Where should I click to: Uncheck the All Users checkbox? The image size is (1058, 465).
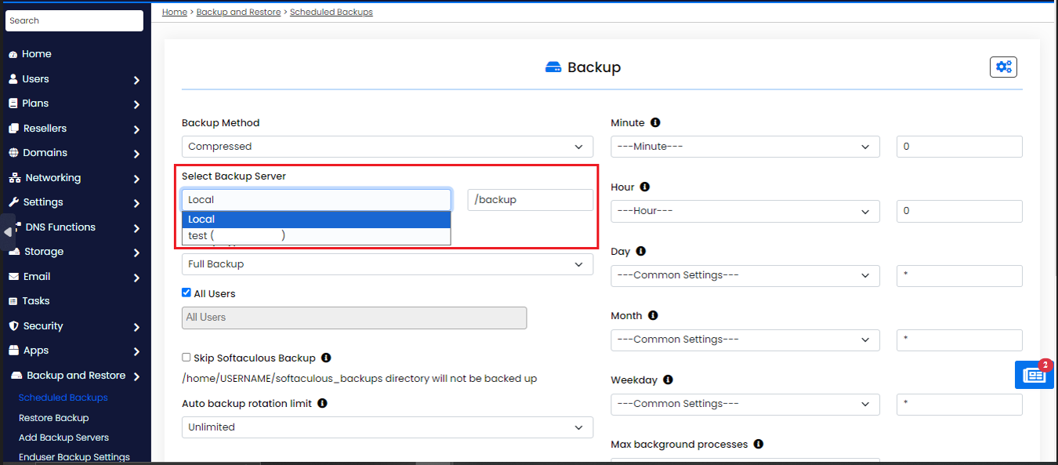pos(187,293)
